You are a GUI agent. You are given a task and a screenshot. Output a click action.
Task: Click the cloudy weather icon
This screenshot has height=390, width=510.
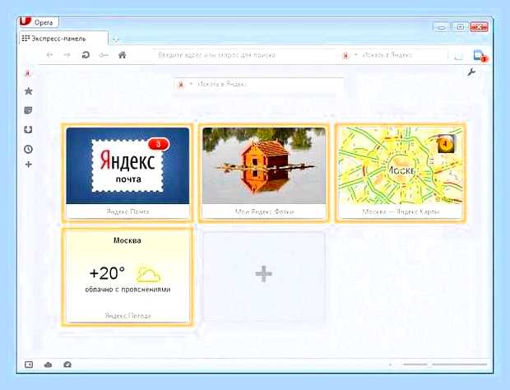click(x=148, y=275)
